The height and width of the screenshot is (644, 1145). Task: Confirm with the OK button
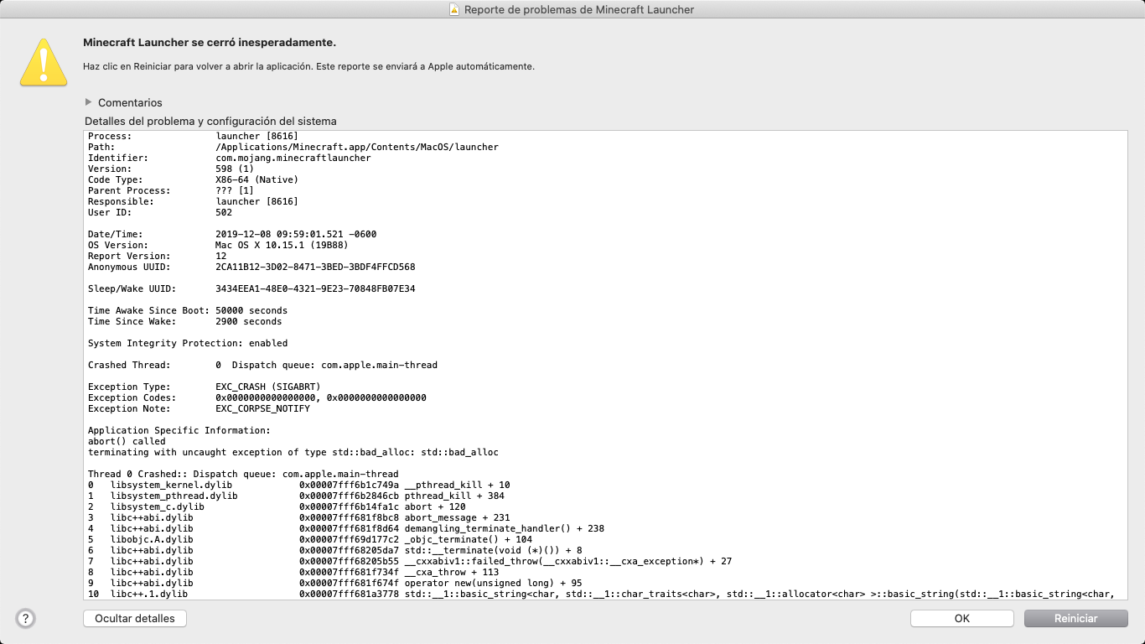point(962,618)
